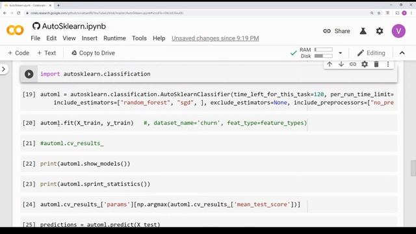Open cell settings gear in cell toolbar

(x=365, y=64)
